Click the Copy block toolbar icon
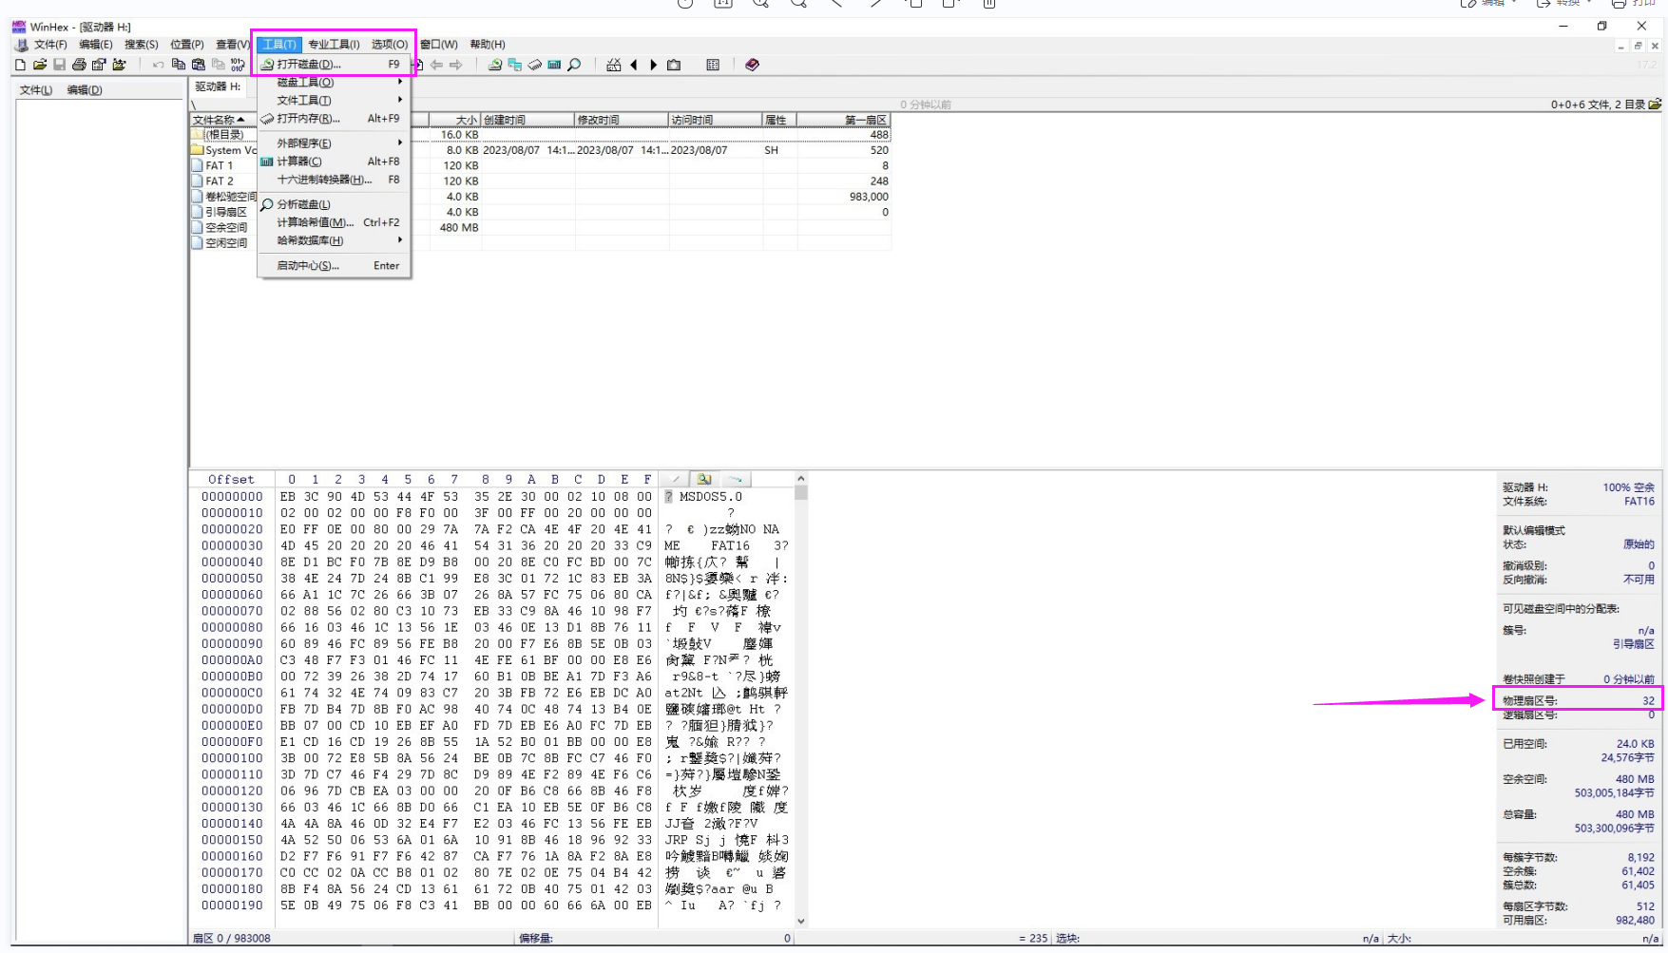1668x953 pixels. point(178,65)
